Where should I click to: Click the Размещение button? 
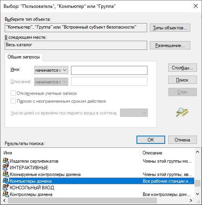(170, 45)
